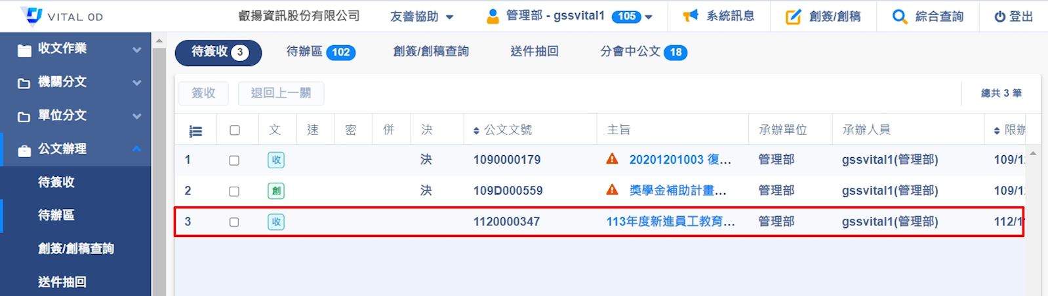Open 綜合查詢 magnifier search icon

(900, 16)
